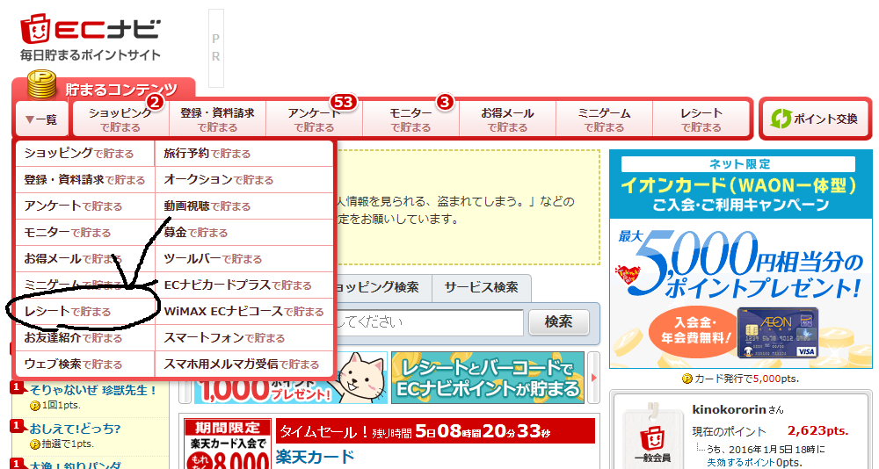Click the 53 badge on アンケート tab

pyautogui.click(x=343, y=101)
